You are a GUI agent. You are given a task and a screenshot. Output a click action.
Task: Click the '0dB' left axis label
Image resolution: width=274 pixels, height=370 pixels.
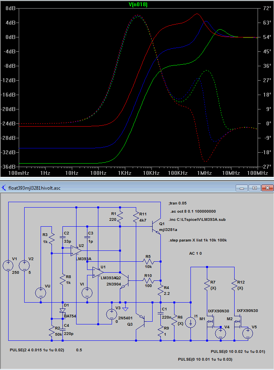click(x=11, y=37)
